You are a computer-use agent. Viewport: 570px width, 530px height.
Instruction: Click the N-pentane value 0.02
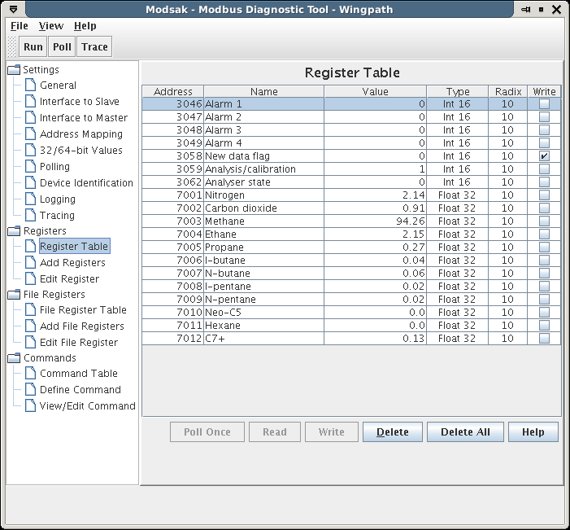(375, 300)
